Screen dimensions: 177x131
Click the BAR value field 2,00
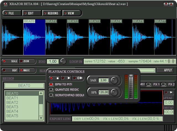(x=104, y=80)
